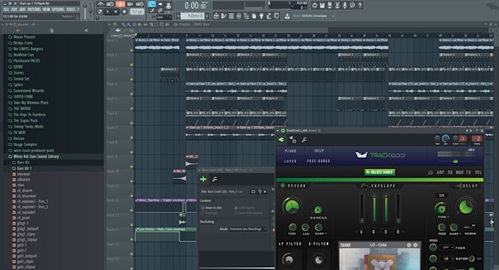The image size is (499, 270).
Task: Select the c4_plant sample in browser
Action: click(x=21, y=218)
